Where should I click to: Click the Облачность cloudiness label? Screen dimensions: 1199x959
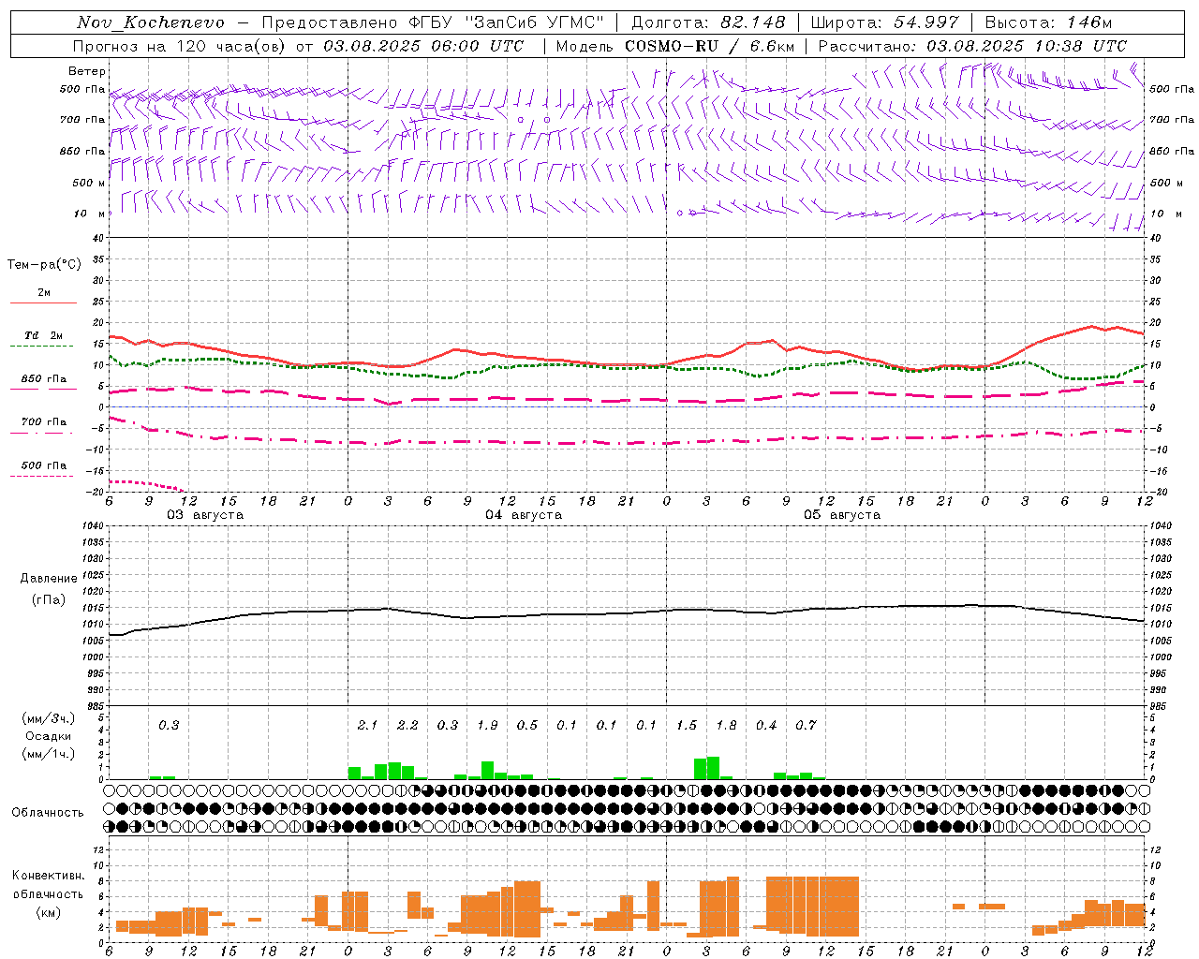point(48,812)
